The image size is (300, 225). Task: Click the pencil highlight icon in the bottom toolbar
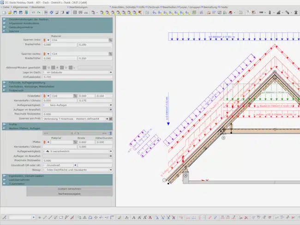pos(120,217)
